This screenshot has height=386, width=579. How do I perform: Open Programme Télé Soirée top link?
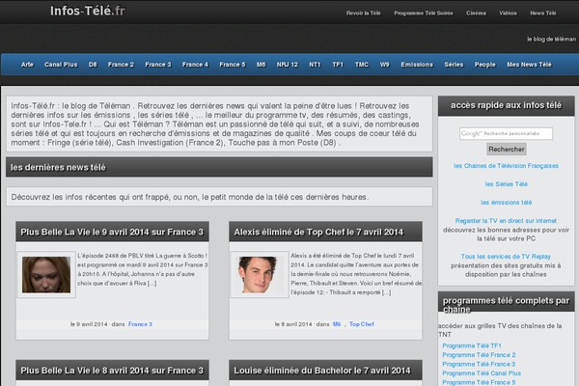pos(424,13)
